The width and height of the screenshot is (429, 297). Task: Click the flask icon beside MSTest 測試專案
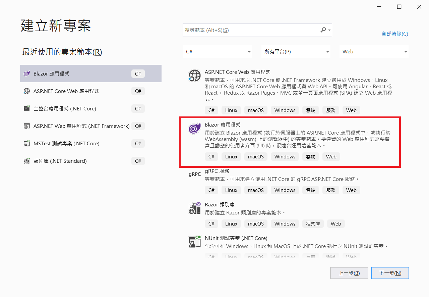coord(27,143)
